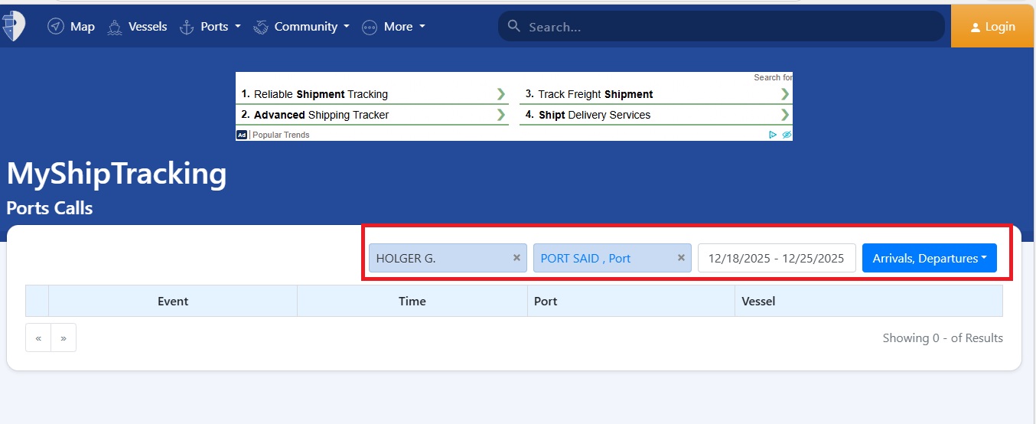Go to previous results page
Screen dimensions: 1036x424
(38, 338)
